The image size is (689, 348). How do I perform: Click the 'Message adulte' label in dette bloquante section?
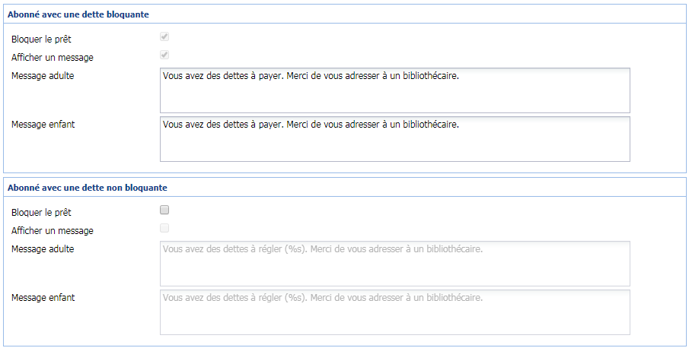[x=43, y=75]
